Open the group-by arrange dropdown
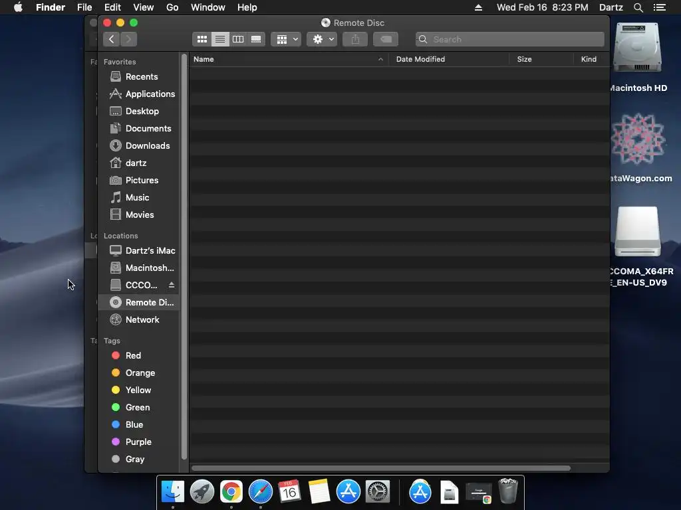 tap(286, 39)
